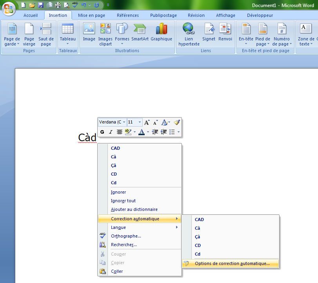The width and height of the screenshot is (318, 283).
Task: Insert a SmartArt graphic
Action: click(x=140, y=32)
